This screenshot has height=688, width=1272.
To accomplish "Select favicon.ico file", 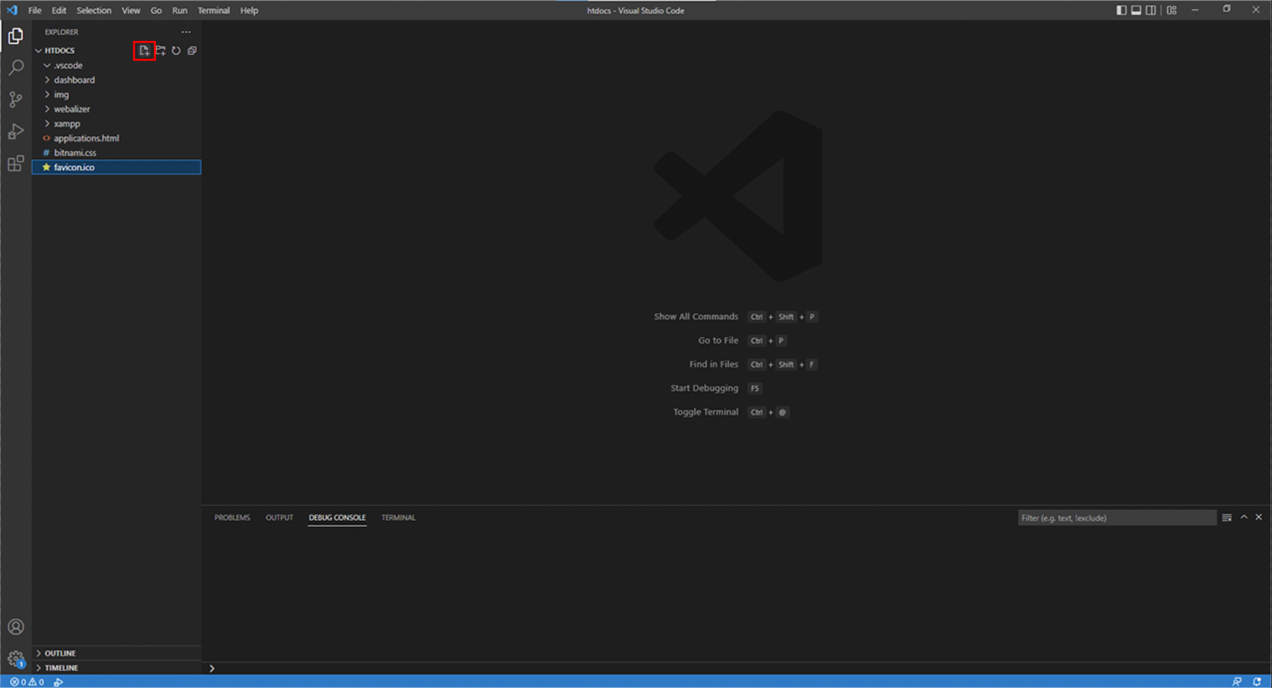I will tap(117, 167).
